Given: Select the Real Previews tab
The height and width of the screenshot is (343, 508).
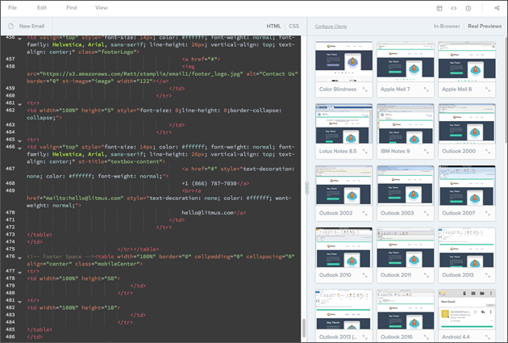Looking at the screenshot, I should tap(485, 26).
